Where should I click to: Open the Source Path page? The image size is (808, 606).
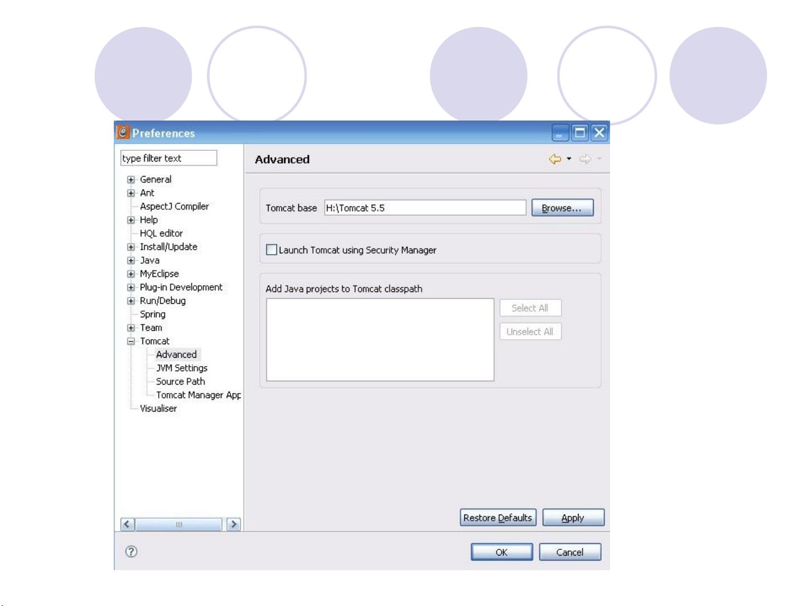tap(181, 381)
